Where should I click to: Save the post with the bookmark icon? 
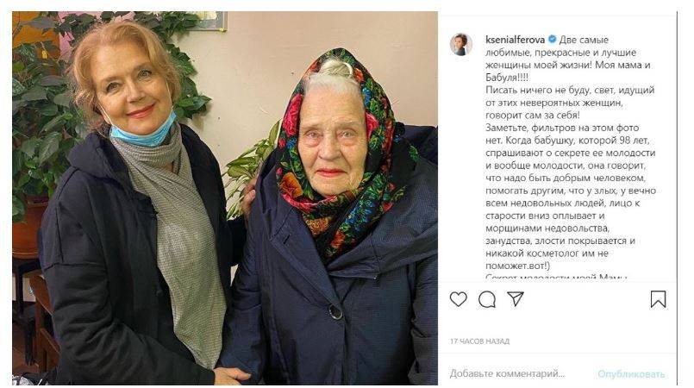(658, 299)
